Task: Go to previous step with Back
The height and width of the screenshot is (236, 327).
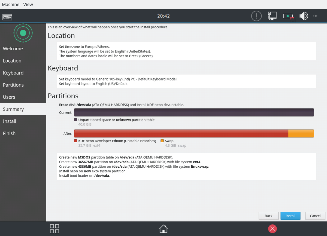Action: click(x=268, y=216)
